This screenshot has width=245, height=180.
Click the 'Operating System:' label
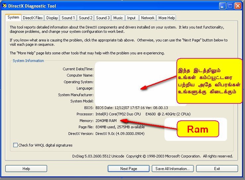coord(79,82)
